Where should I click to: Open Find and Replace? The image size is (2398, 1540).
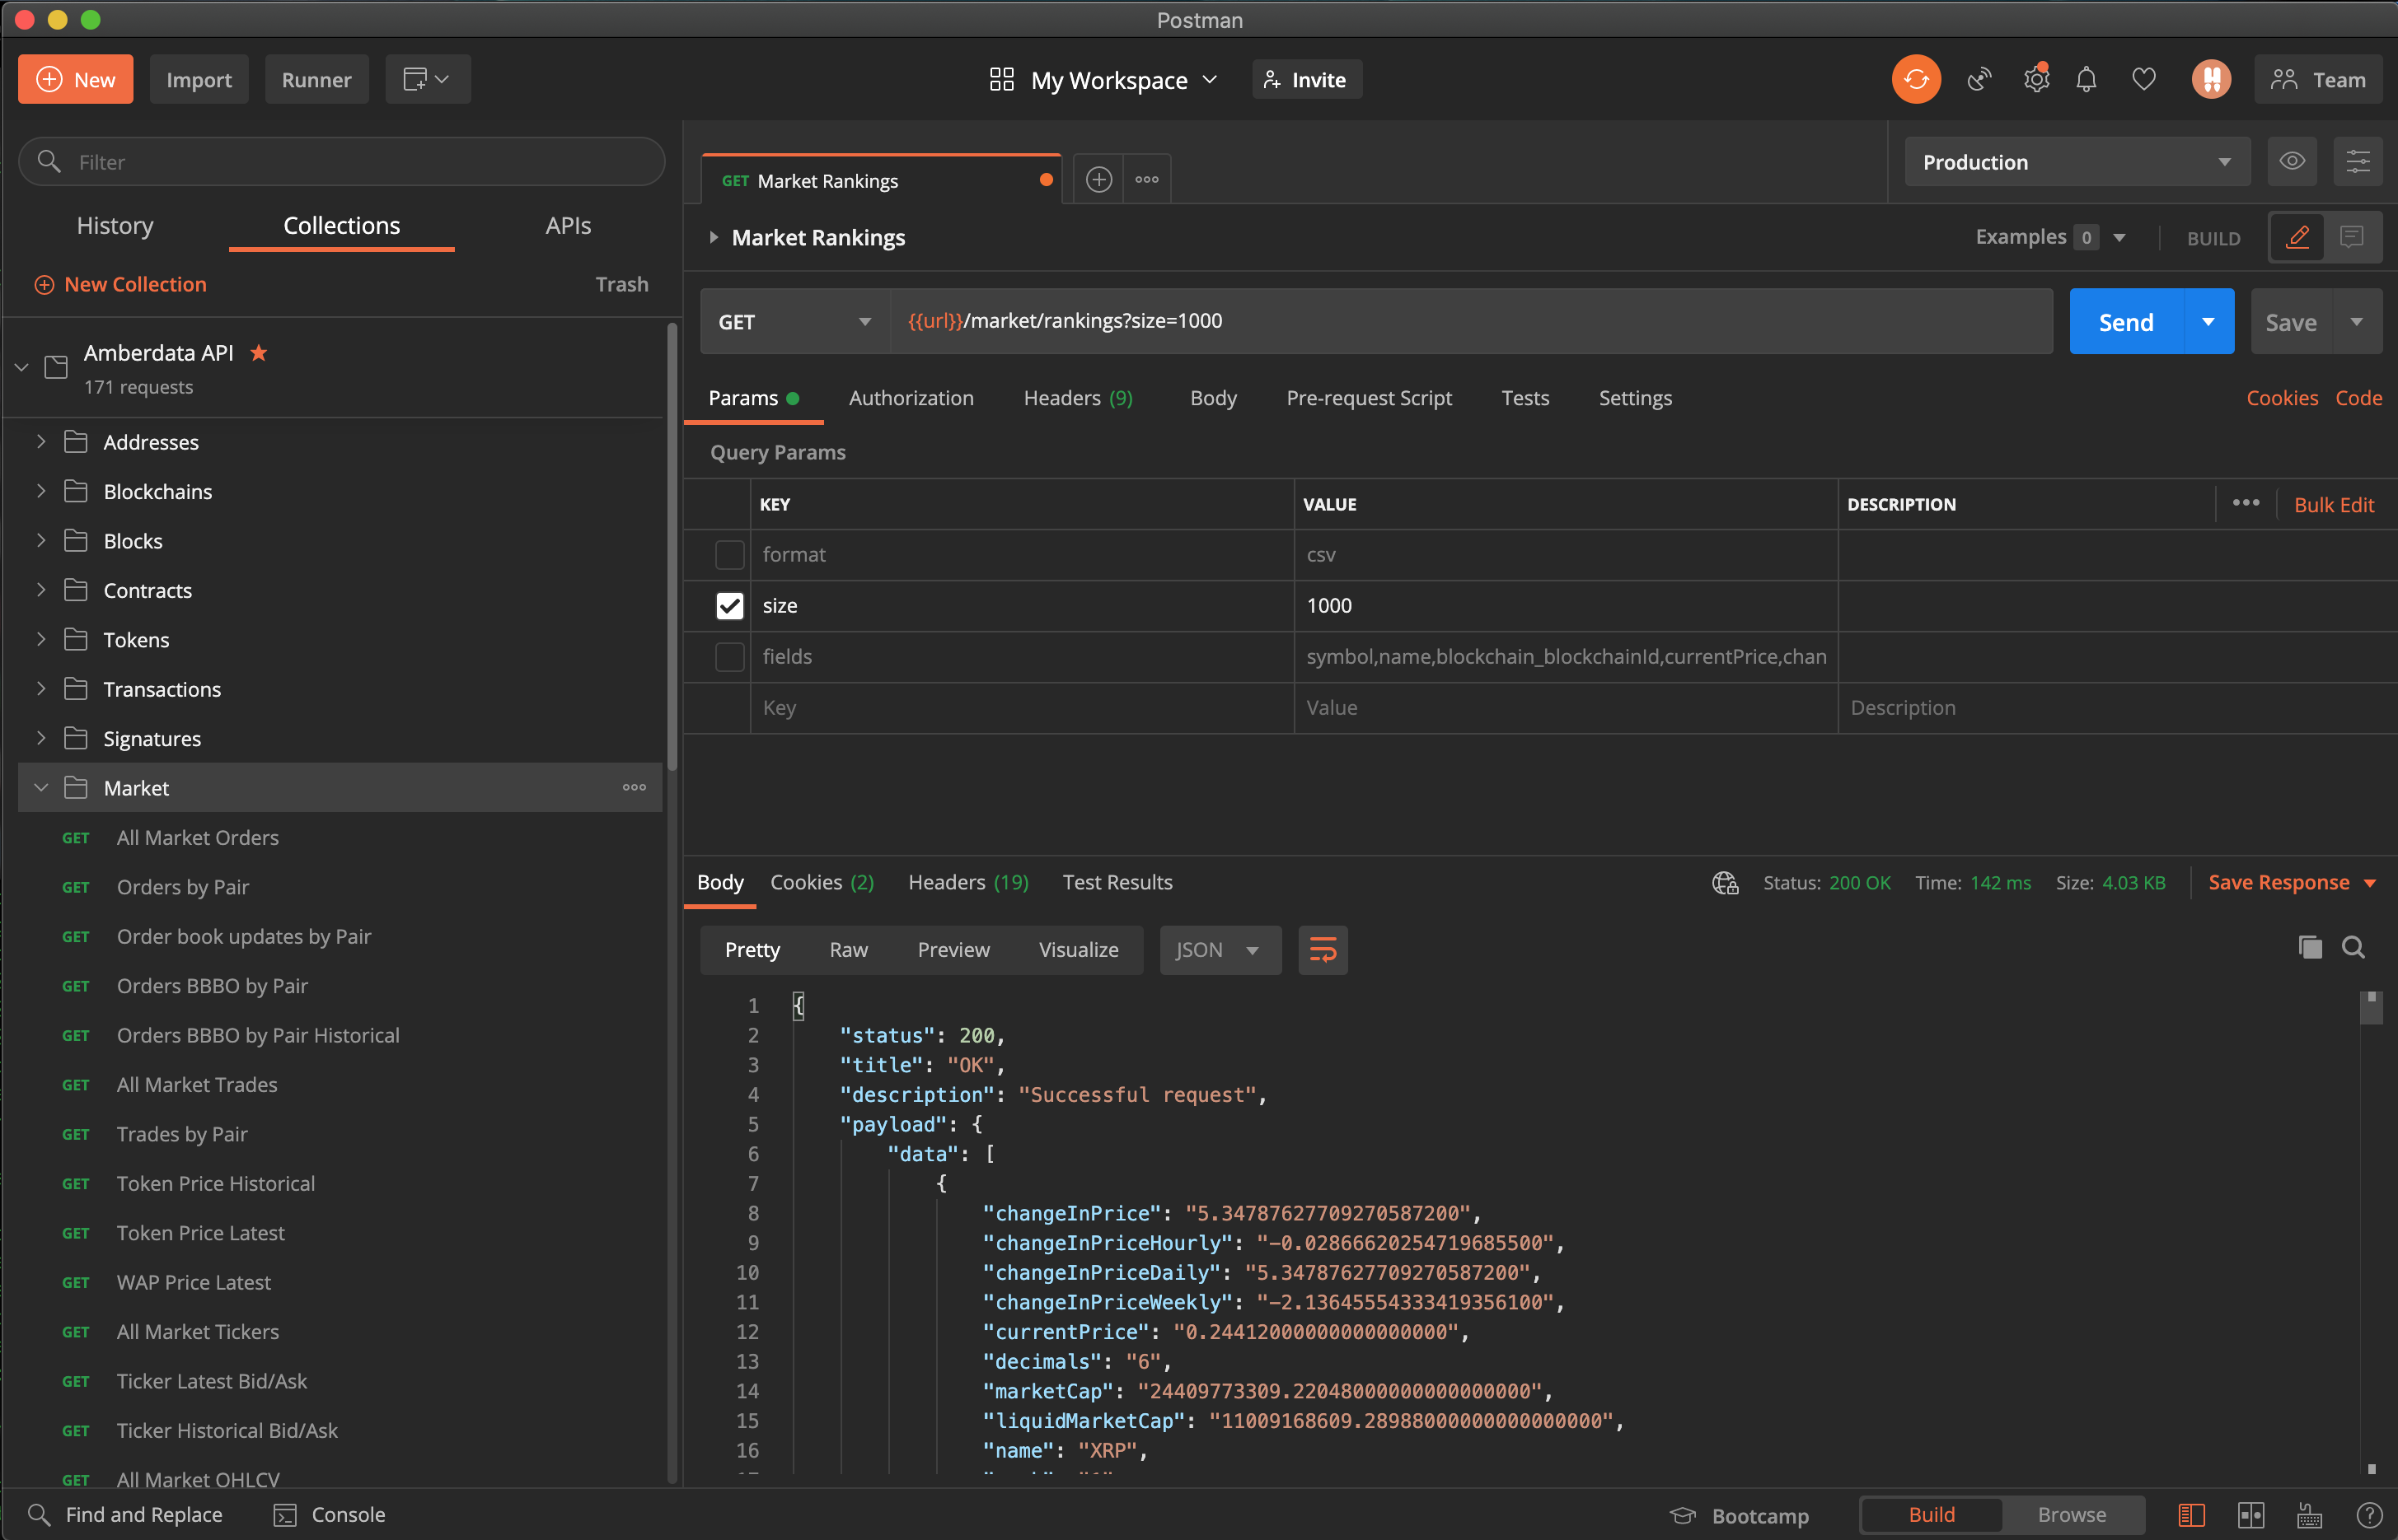coord(125,1515)
